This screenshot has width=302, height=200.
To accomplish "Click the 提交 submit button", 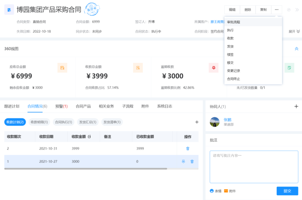I will (x=287, y=191).
